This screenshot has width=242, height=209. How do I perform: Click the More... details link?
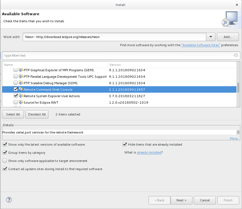235,139
